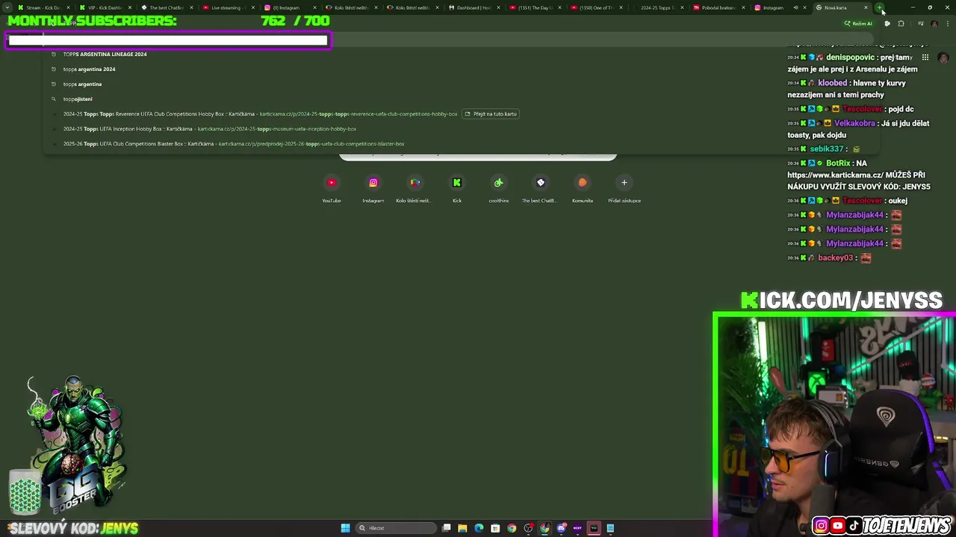Open Chrome three-dot menu
The width and height of the screenshot is (956, 537).
click(x=948, y=24)
